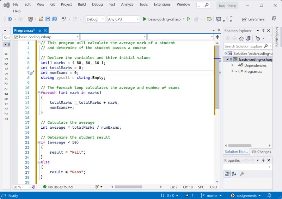Screen dimensions: 282x199
Task: Collapse the foreach block on line 11
Action: pyautogui.click(x=38, y=93)
